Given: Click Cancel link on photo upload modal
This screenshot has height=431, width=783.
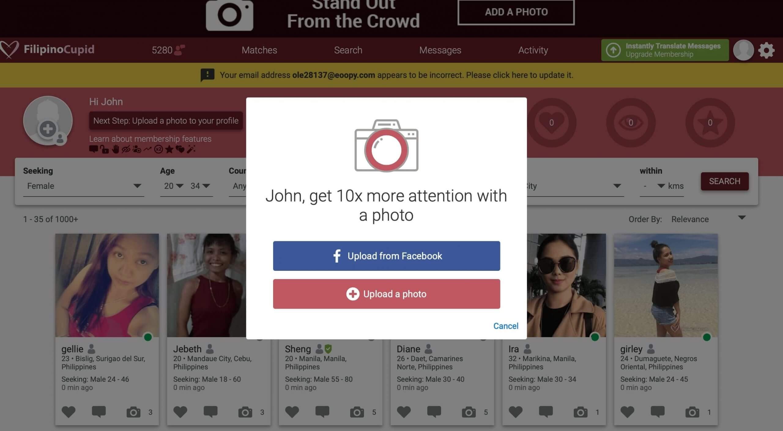Looking at the screenshot, I should (505, 326).
